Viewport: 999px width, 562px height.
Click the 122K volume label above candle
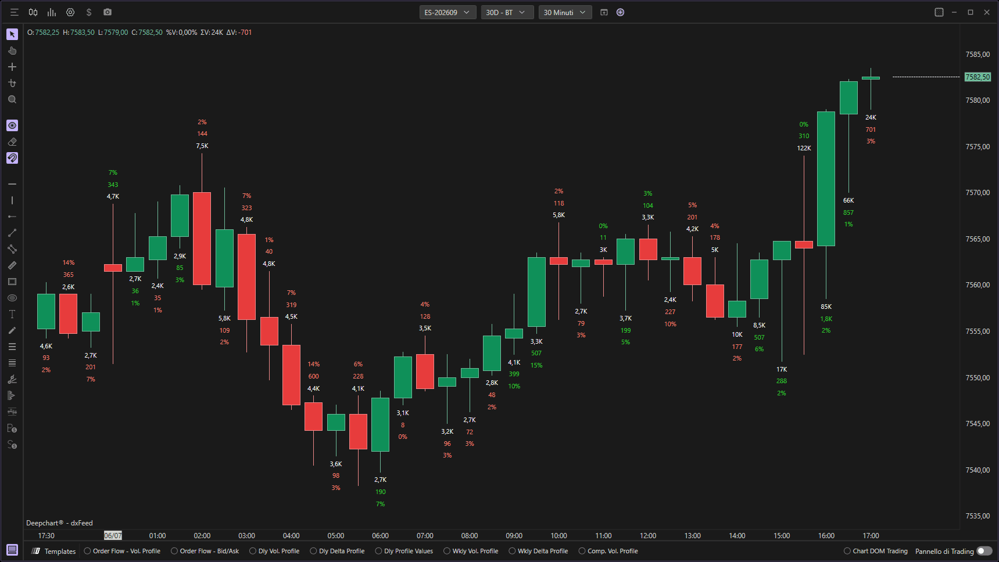[x=804, y=148]
